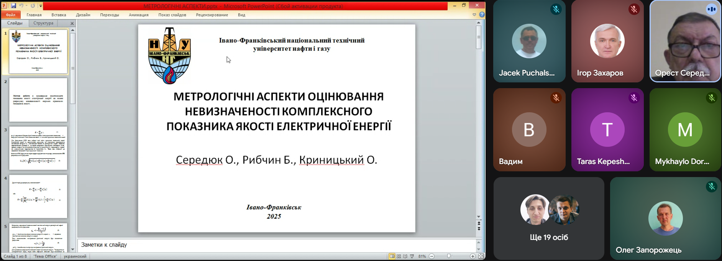Screen dimensions: 722x261
Task: Click the Ще 19 осіб participants tile
Action: [549, 218]
